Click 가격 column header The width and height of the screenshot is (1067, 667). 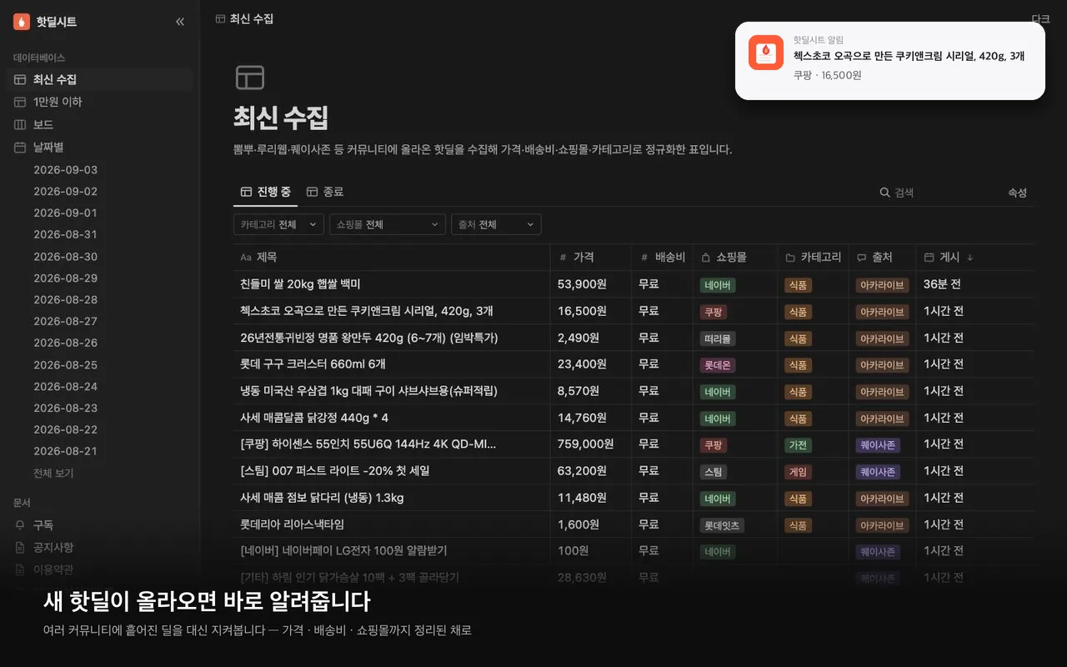tap(591, 258)
